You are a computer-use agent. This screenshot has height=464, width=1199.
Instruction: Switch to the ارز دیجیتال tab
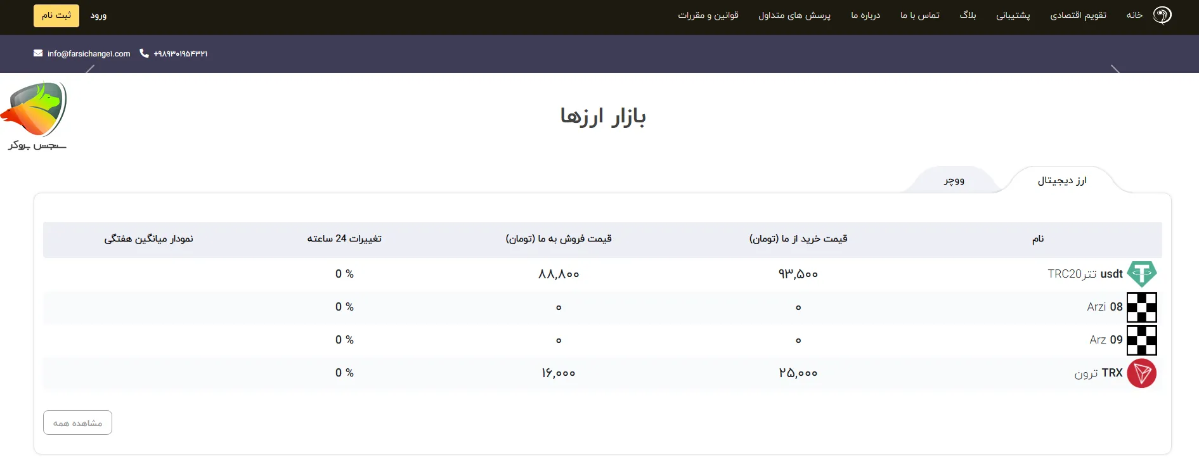click(x=1062, y=181)
